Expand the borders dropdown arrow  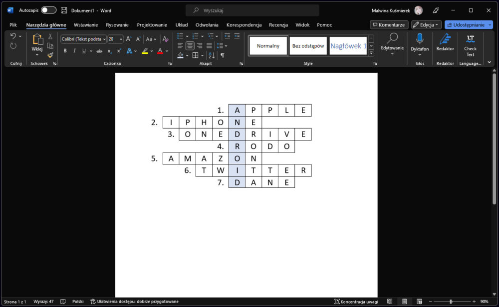(x=203, y=56)
